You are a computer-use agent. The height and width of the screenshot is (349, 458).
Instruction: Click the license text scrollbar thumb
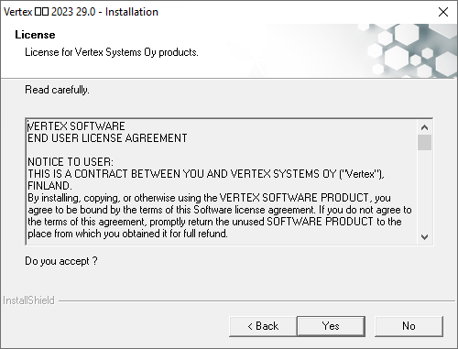424,143
